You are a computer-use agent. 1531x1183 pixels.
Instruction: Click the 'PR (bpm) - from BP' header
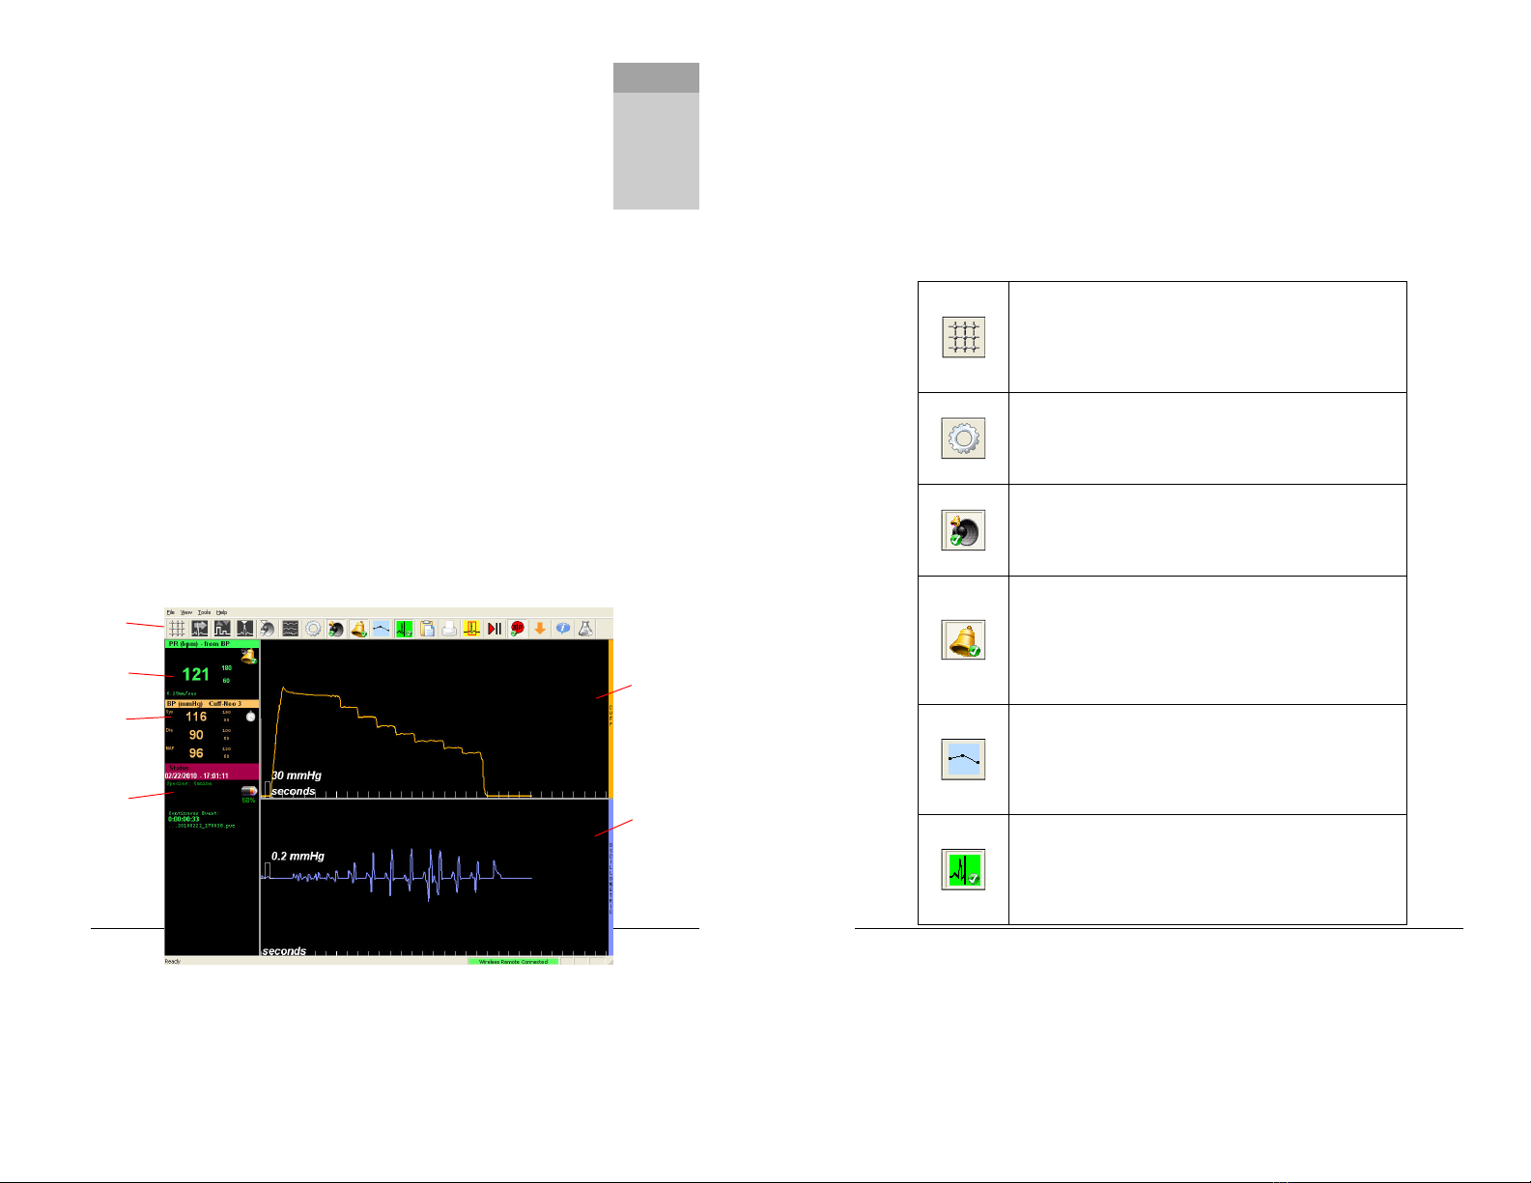[x=212, y=643]
